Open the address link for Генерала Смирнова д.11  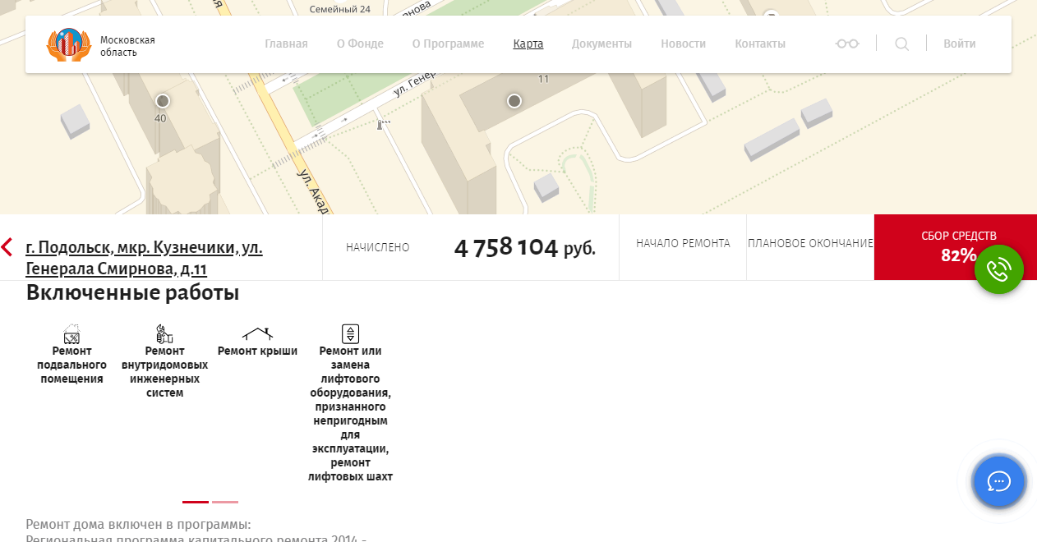pos(144,258)
